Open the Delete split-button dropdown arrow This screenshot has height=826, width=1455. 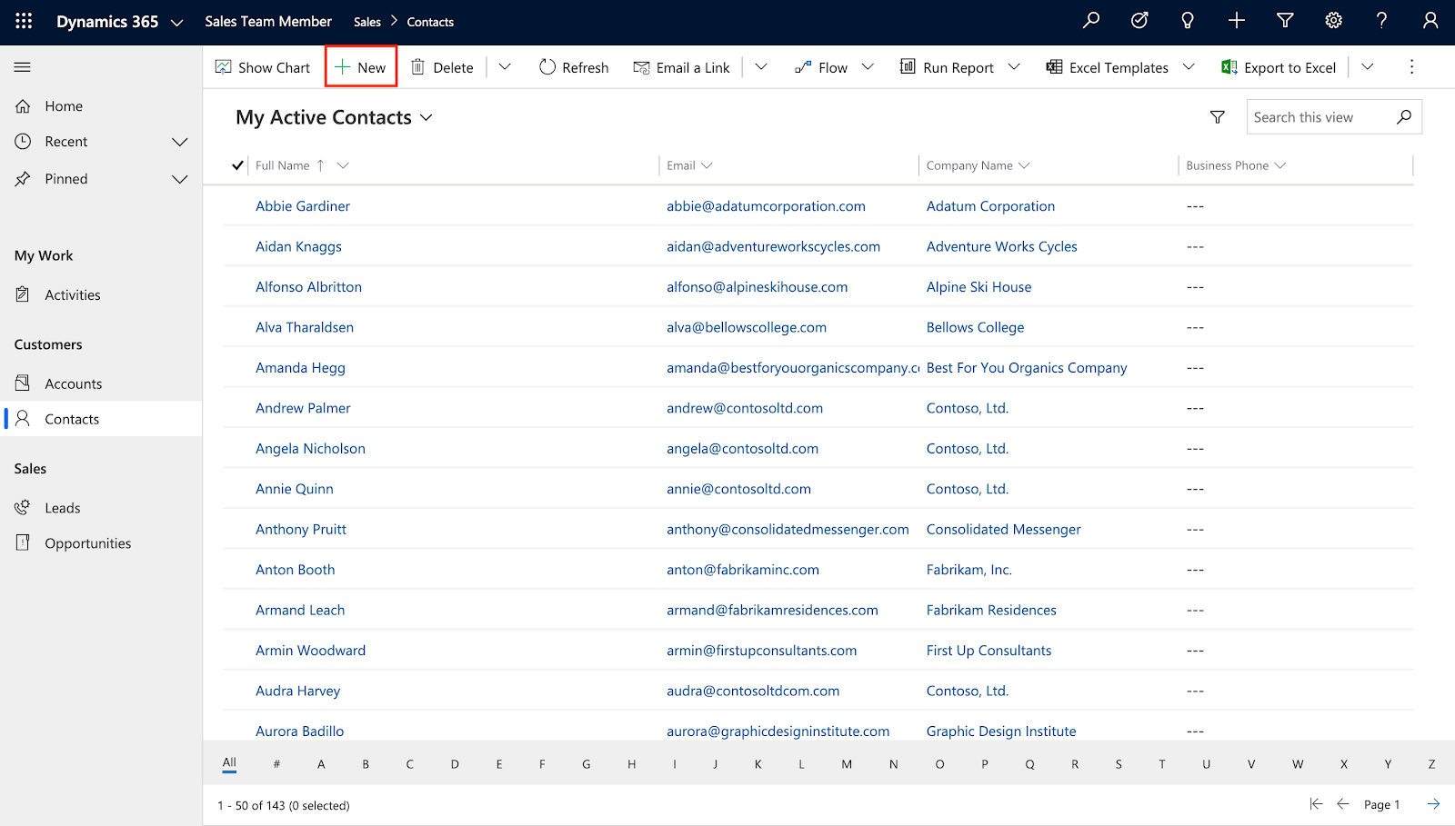pyautogui.click(x=505, y=66)
